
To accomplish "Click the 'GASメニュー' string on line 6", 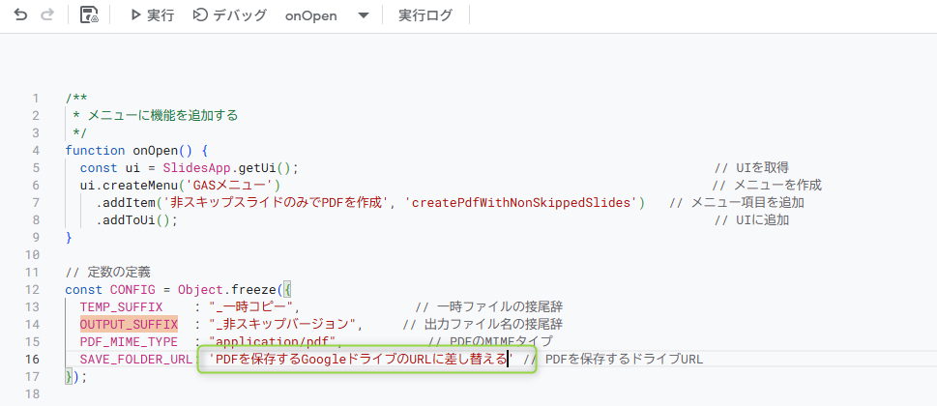I will pos(231,185).
